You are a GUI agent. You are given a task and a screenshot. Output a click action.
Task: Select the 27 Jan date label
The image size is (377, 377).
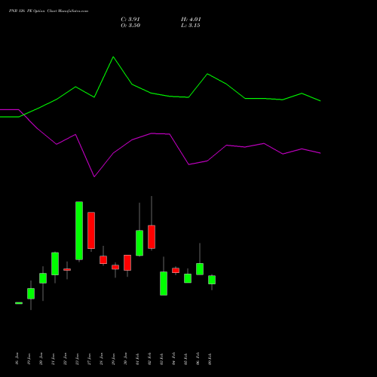click(89, 359)
